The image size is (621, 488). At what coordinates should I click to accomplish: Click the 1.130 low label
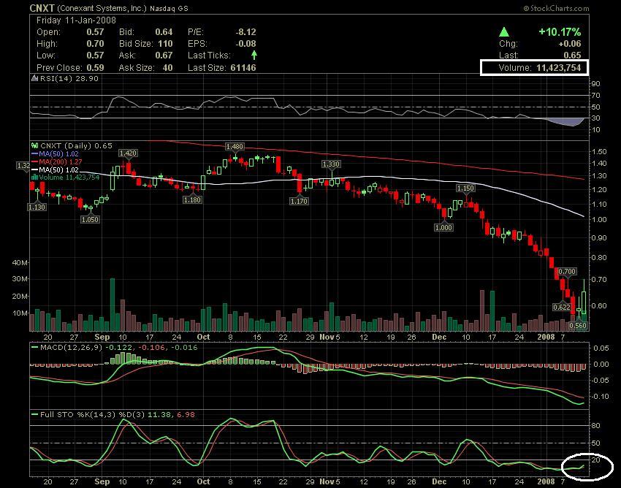(x=37, y=207)
